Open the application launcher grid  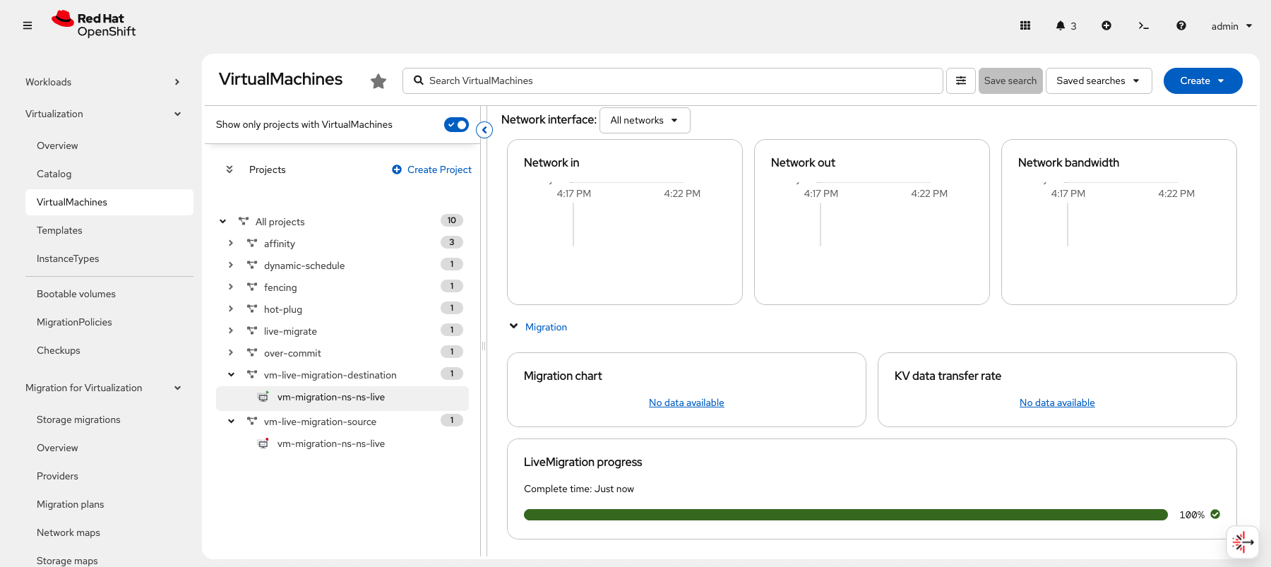[1025, 25]
